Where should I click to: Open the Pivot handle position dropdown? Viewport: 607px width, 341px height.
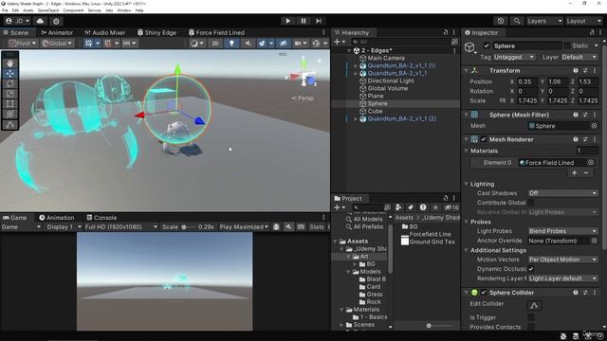click(x=23, y=44)
